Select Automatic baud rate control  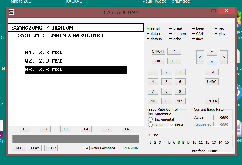pyautogui.click(x=150, y=114)
